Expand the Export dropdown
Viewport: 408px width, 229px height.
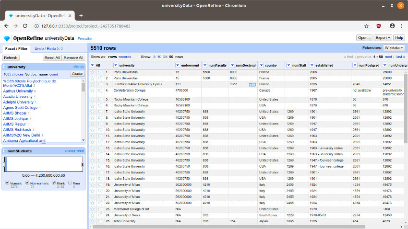pos(382,38)
